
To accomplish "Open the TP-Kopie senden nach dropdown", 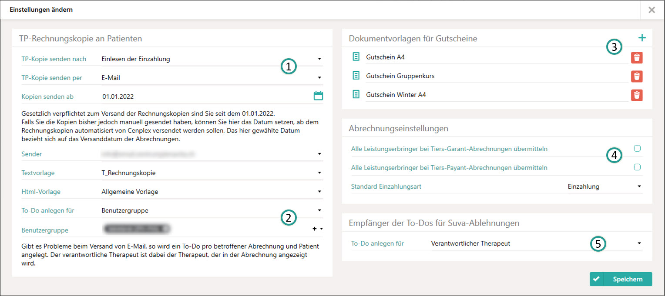I will pos(212,59).
